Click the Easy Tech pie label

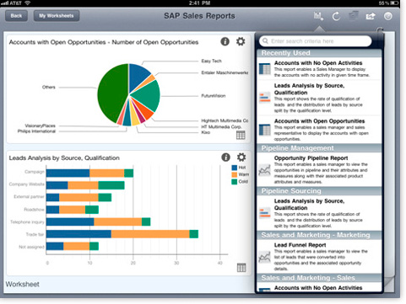tap(211, 61)
